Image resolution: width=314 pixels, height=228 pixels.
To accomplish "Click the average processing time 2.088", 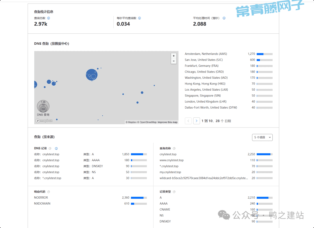I will coord(199,24).
